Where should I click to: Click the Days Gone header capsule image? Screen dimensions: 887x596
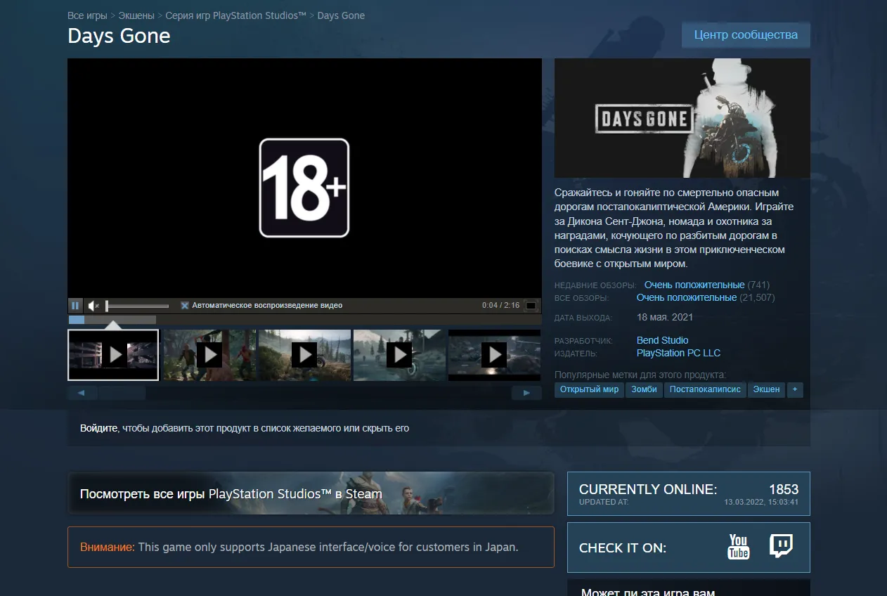click(x=682, y=118)
